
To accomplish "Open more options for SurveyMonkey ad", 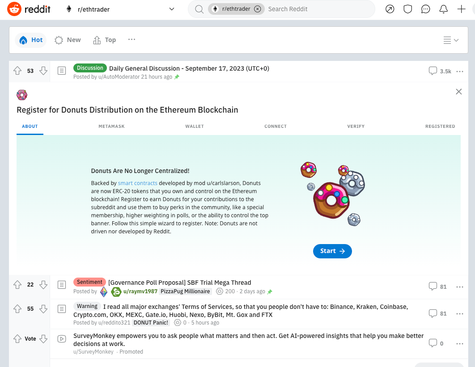I will (459, 344).
